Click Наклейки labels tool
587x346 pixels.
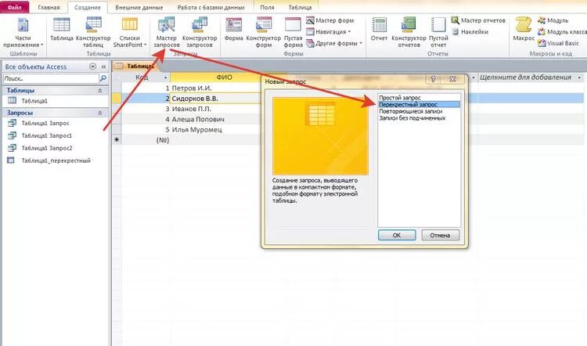coord(470,32)
